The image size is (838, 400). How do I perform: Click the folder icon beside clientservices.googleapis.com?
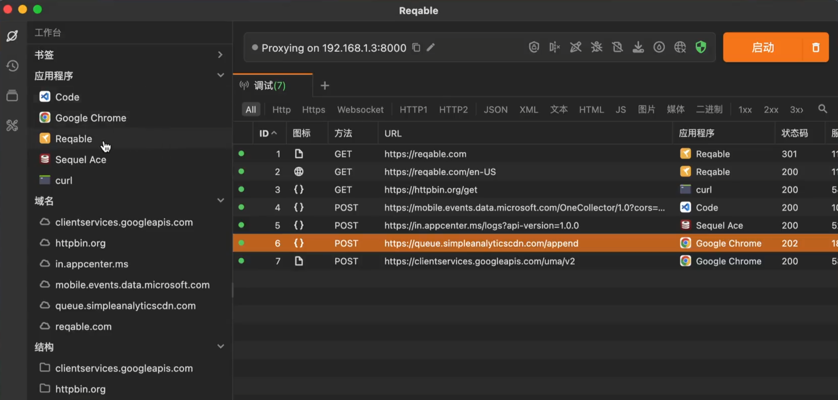(45, 367)
